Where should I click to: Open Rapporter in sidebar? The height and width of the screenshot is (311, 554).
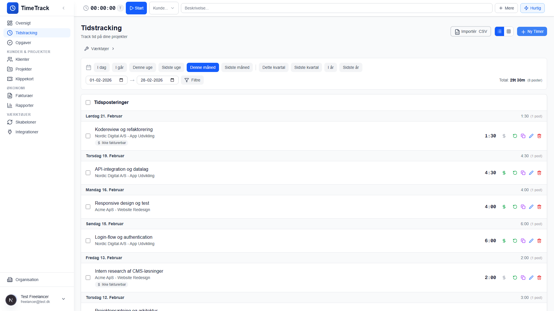pos(37,105)
